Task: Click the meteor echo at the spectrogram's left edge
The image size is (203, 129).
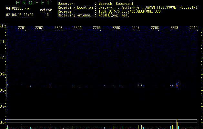Action: point(7,84)
